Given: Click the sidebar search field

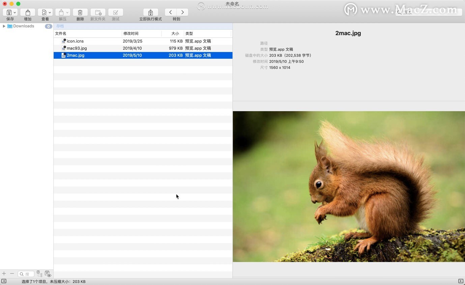Looking at the screenshot, I should pyautogui.click(x=26, y=274).
